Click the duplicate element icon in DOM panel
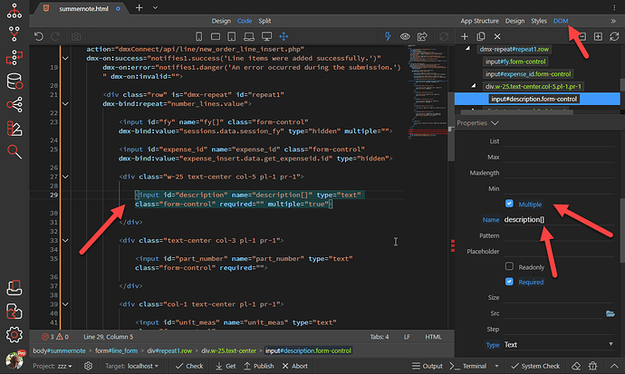Screen dimensions: 625x374 pyautogui.click(x=481, y=36)
